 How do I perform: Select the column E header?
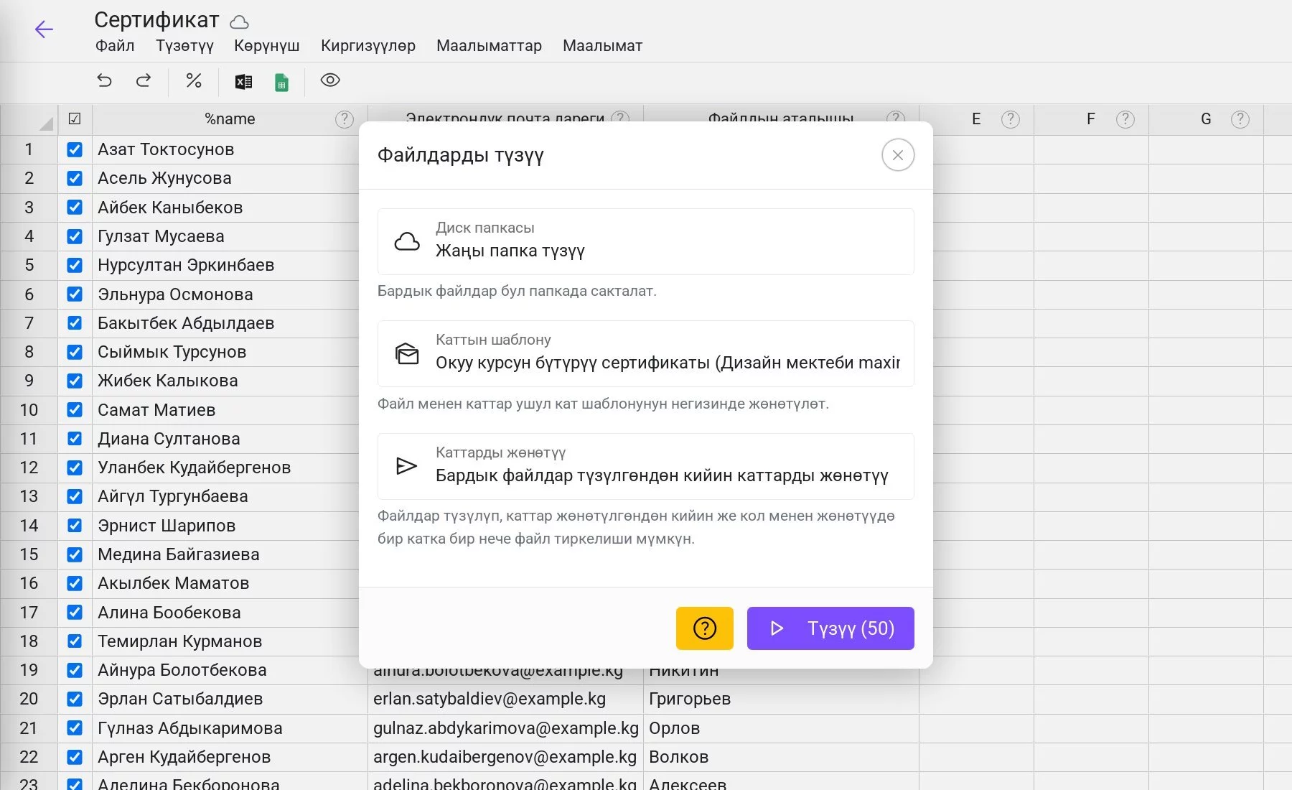click(x=976, y=119)
